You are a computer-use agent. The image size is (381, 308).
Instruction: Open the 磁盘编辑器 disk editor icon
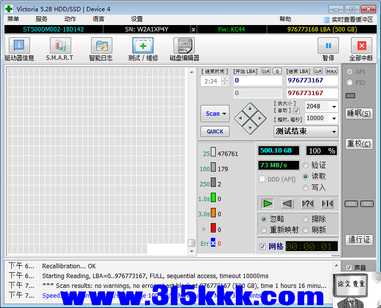tap(184, 46)
